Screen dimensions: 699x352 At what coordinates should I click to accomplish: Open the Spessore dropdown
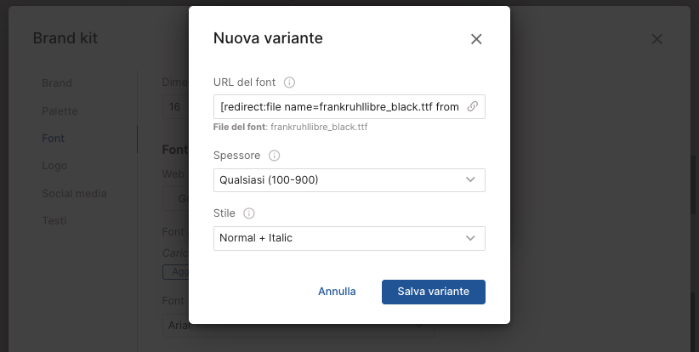[x=349, y=180]
